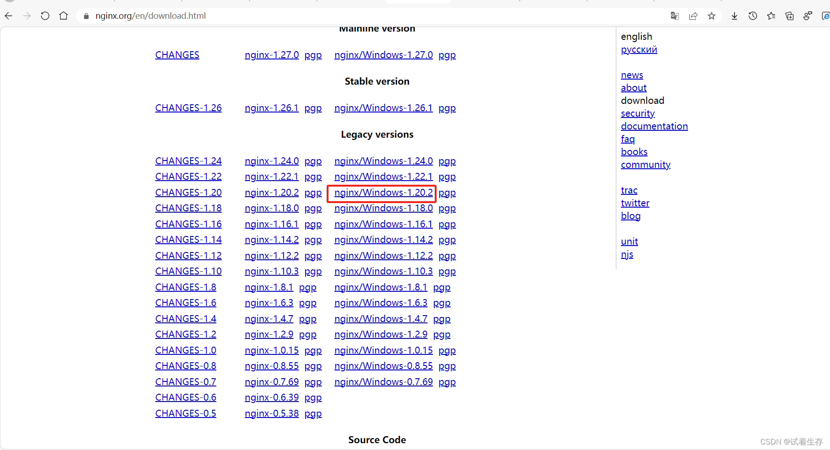Screen dimensions: 830x450
Task: Download nginx-1.27.0 source
Action: (272, 55)
